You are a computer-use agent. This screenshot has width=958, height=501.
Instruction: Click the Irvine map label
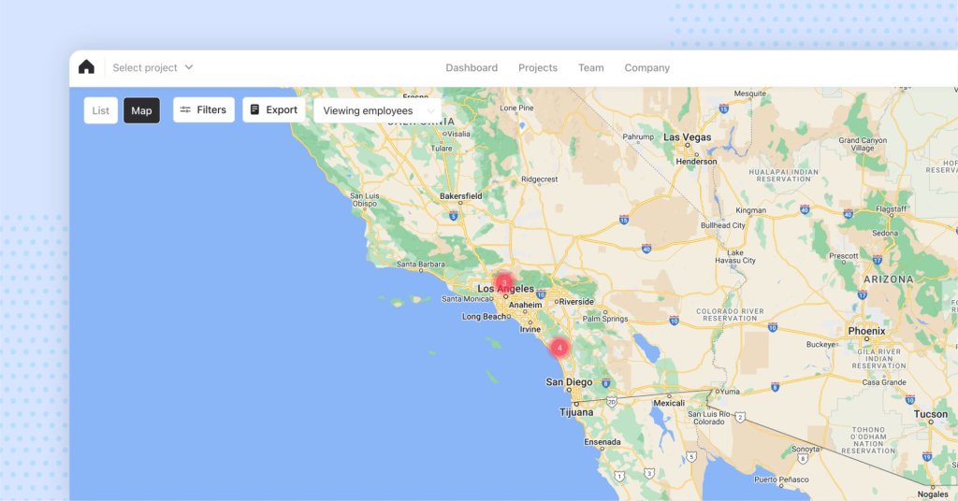click(x=530, y=329)
